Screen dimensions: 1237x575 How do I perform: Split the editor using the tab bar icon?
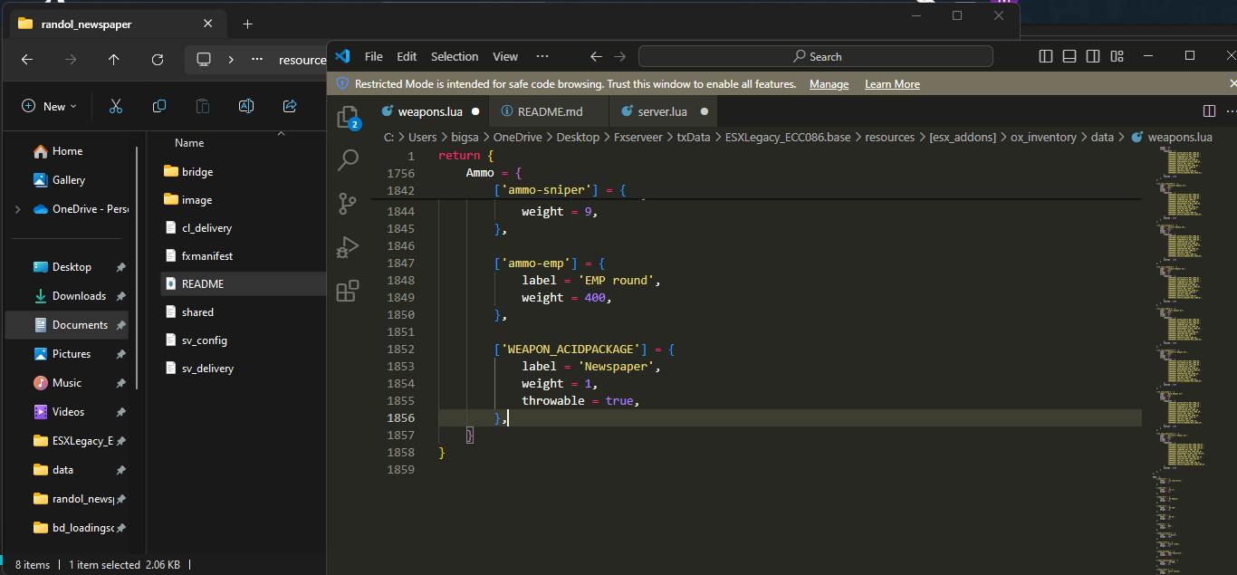[x=1209, y=110]
